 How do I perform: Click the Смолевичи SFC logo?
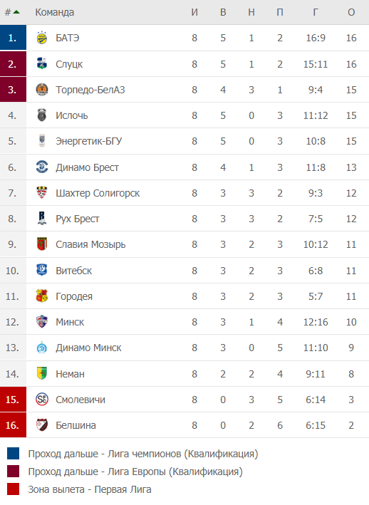(x=42, y=400)
